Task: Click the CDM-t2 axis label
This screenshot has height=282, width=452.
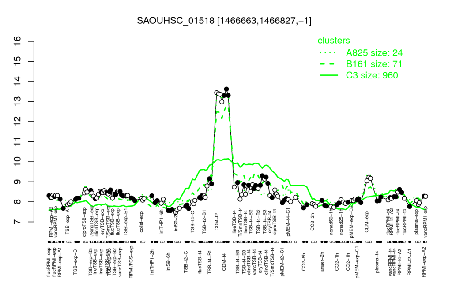Action: point(217,222)
